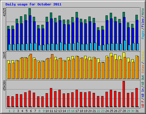Viewport: 146px width, 114px height.
Task: Click the blue Files bar for day 17
Action: (77, 30)
